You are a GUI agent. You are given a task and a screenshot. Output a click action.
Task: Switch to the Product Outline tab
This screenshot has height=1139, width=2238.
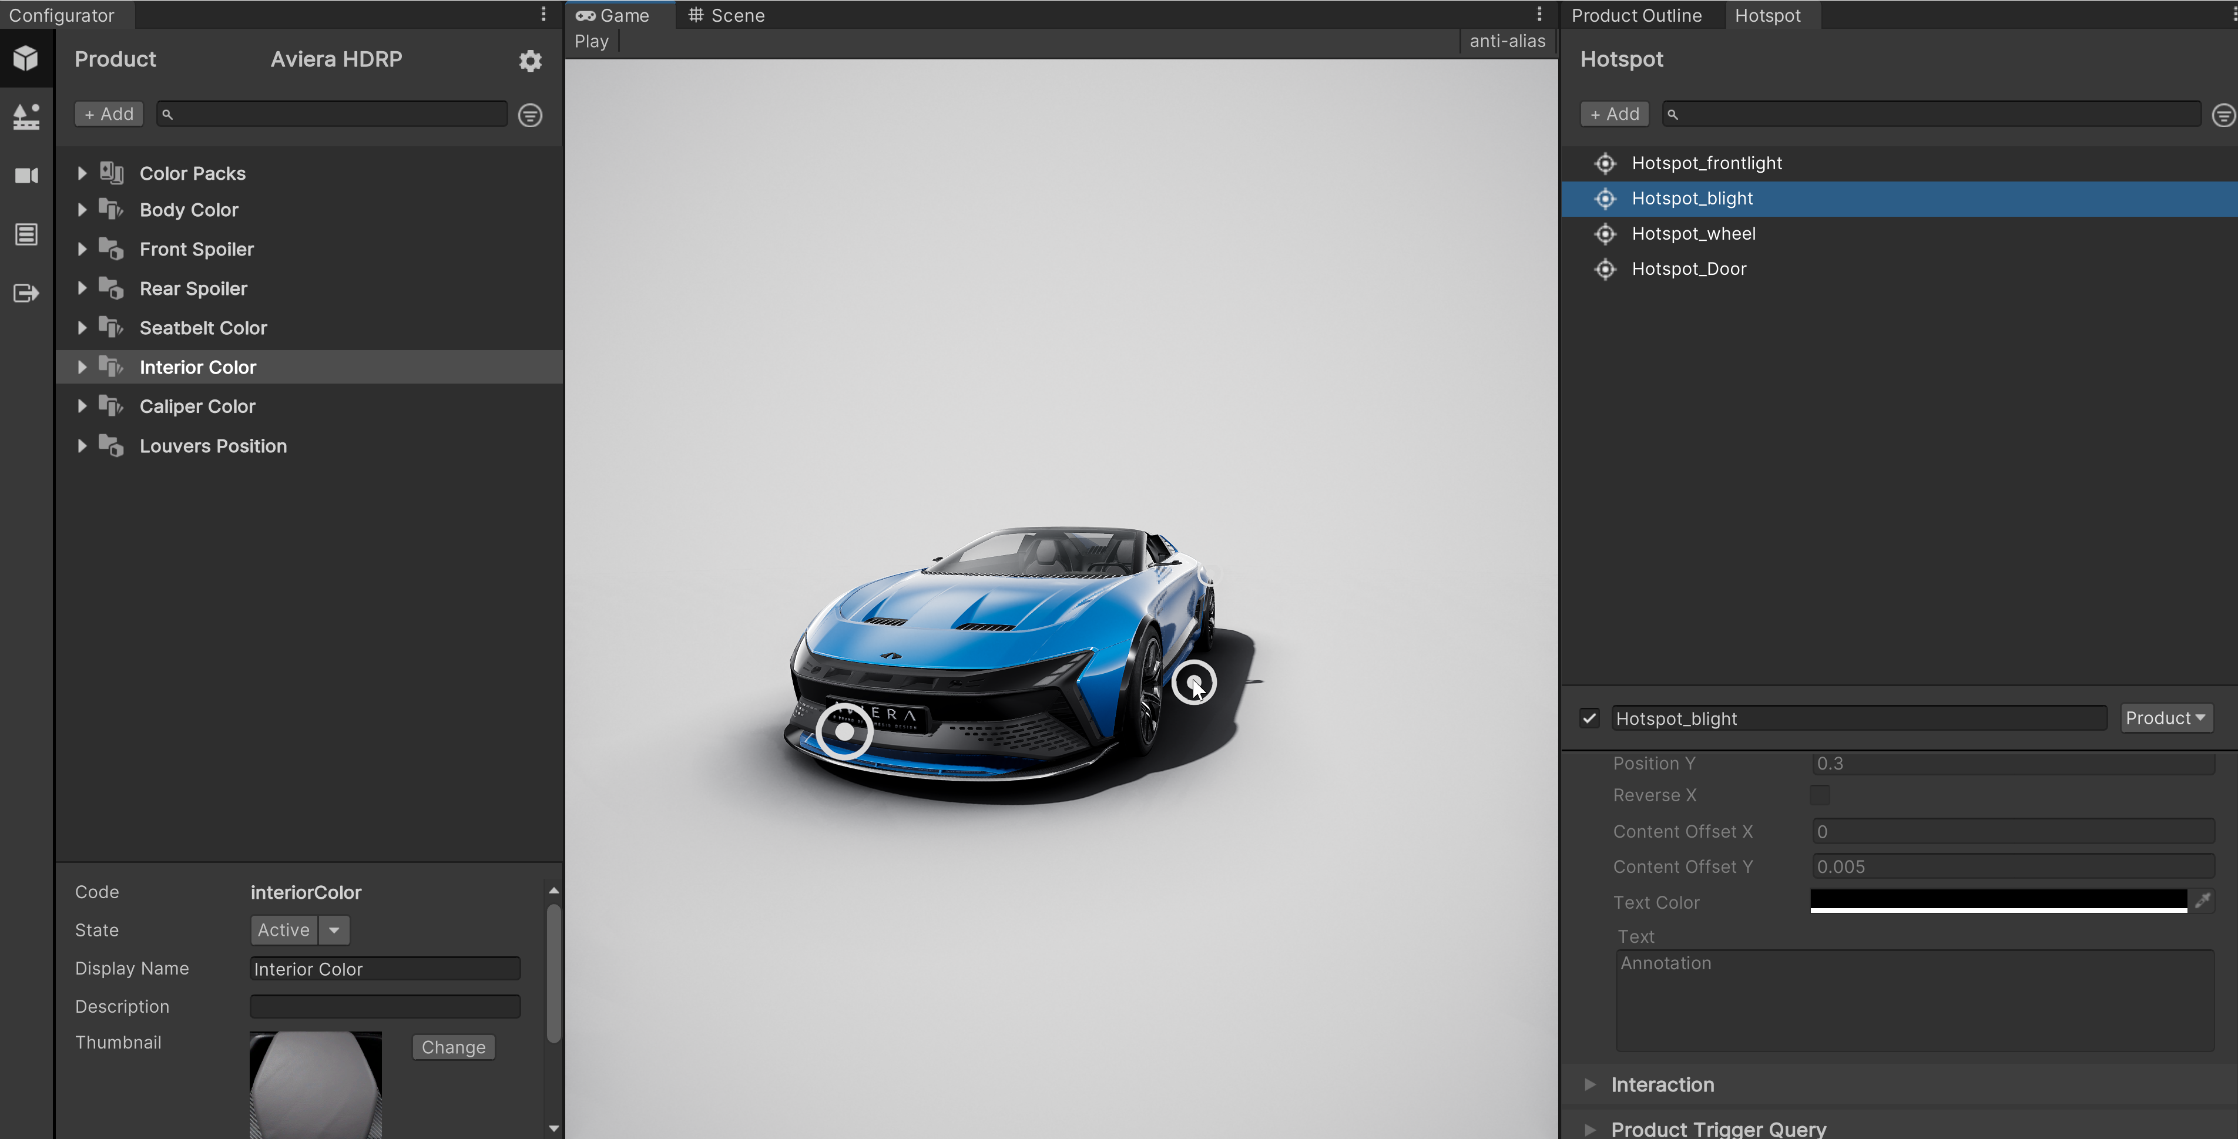click(x=1636, y=15)
